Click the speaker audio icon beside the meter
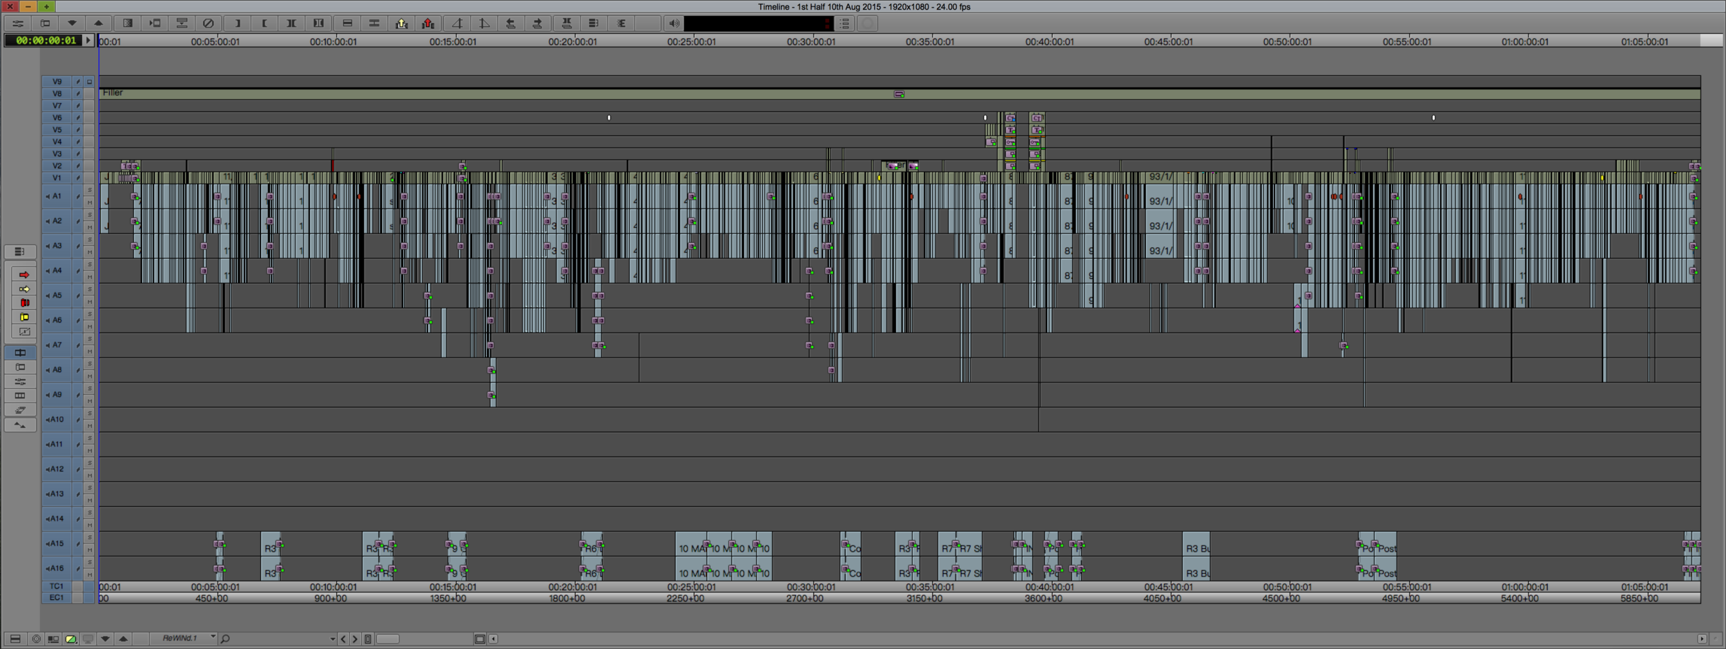This screenshot has width=1726, height=649. tap(674, 23)
